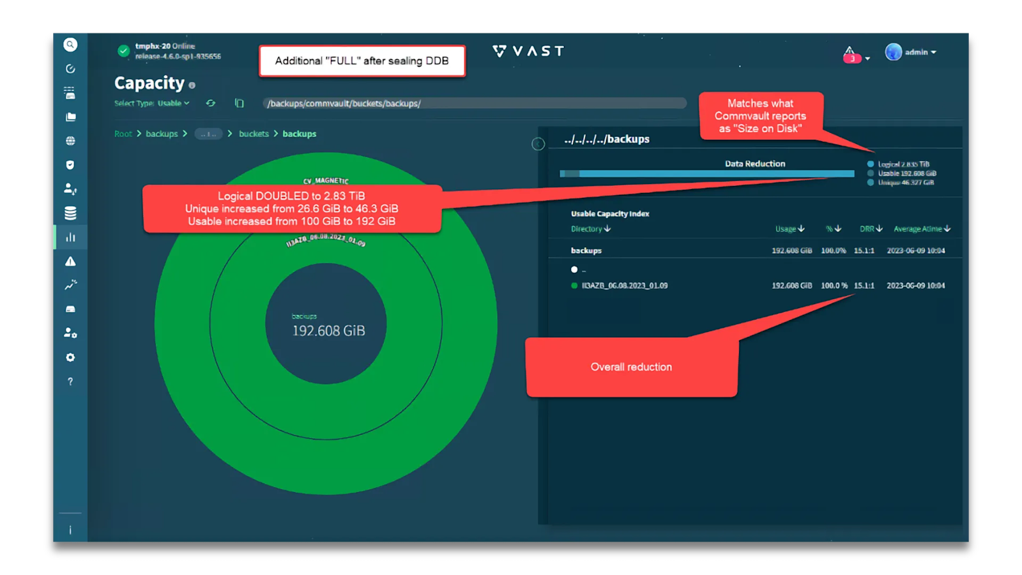Sort the index by DRR column
This screenshot has height=575, width=1022.
tap(871, 229)
